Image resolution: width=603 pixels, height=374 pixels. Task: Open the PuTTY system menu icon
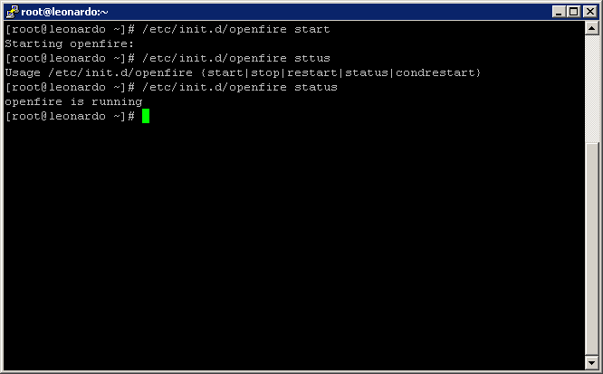pos(13,12)
